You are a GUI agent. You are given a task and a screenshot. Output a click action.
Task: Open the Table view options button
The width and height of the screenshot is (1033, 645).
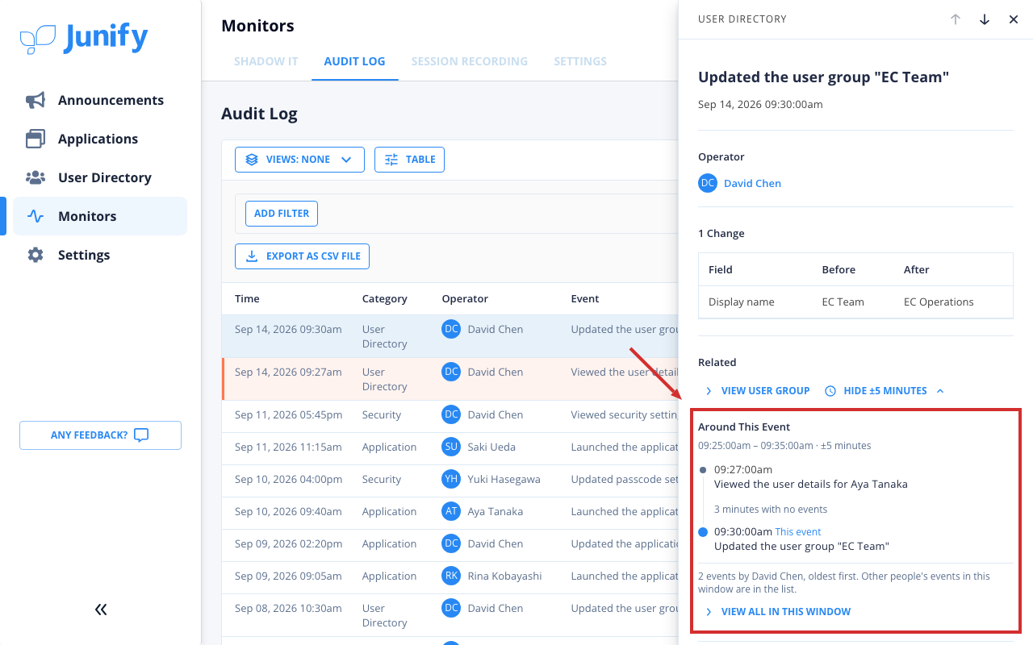tap(409, 160)
